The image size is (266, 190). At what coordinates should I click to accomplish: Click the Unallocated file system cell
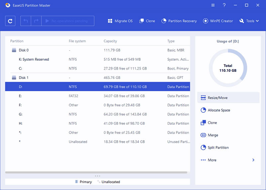[x=78, y=142]
